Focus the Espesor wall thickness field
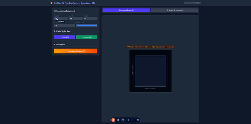The width and height of the screenshot is (251, 124). (x=64, y=25)
